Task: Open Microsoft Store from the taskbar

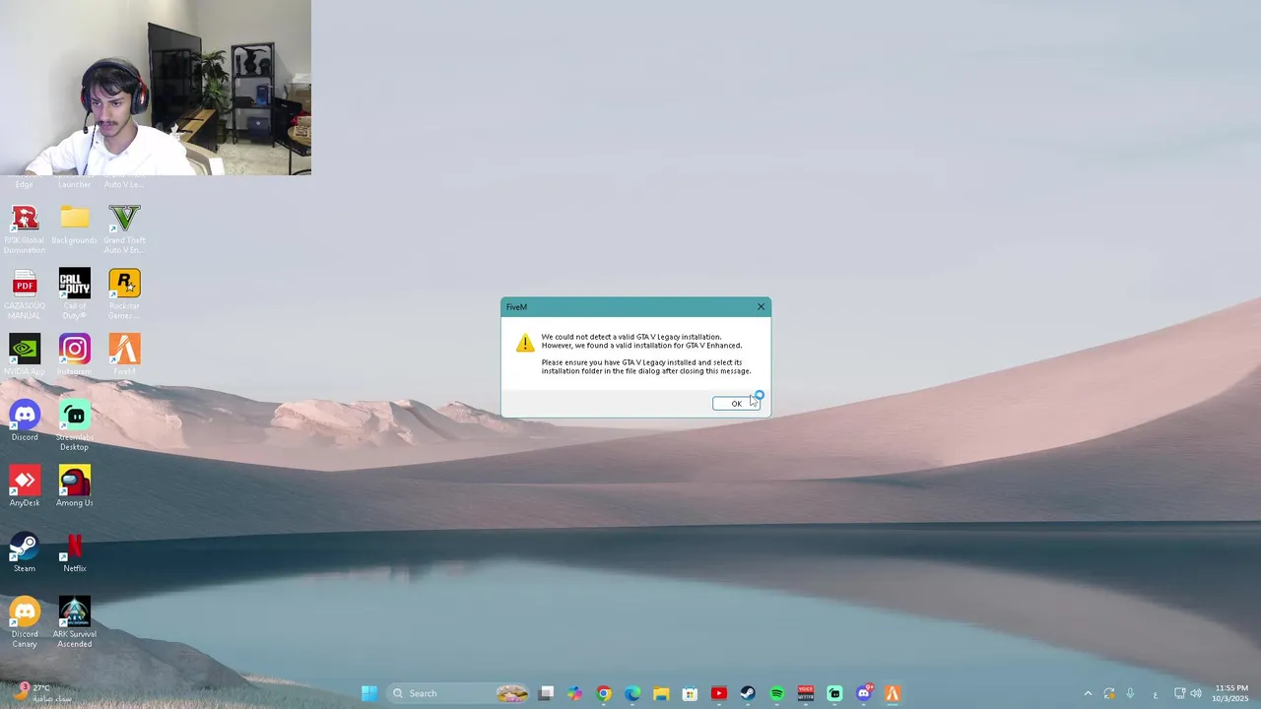Action: coord(691,693)
